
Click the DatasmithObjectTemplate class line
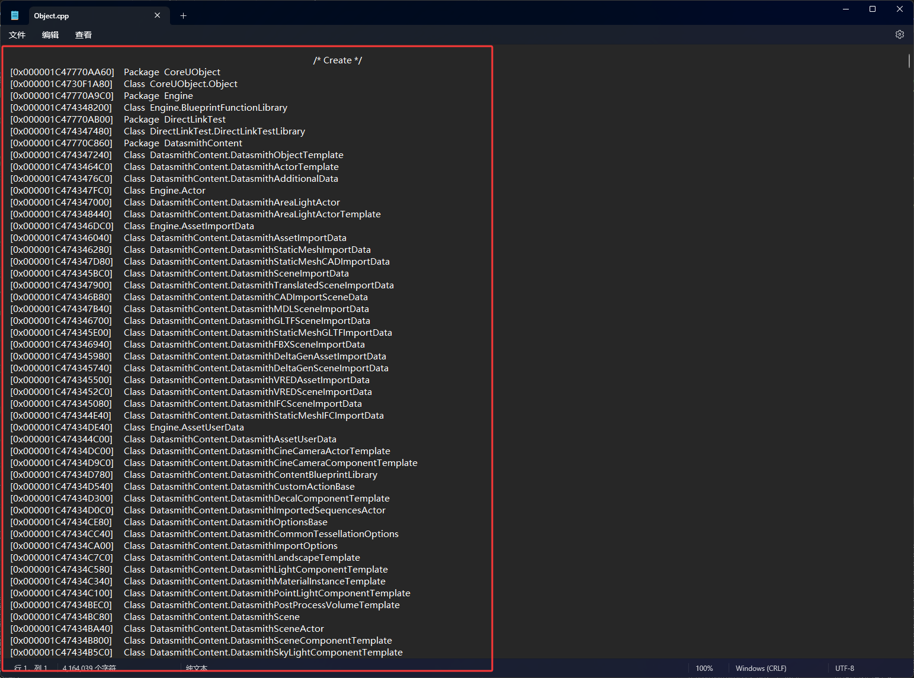coord(177,155)
